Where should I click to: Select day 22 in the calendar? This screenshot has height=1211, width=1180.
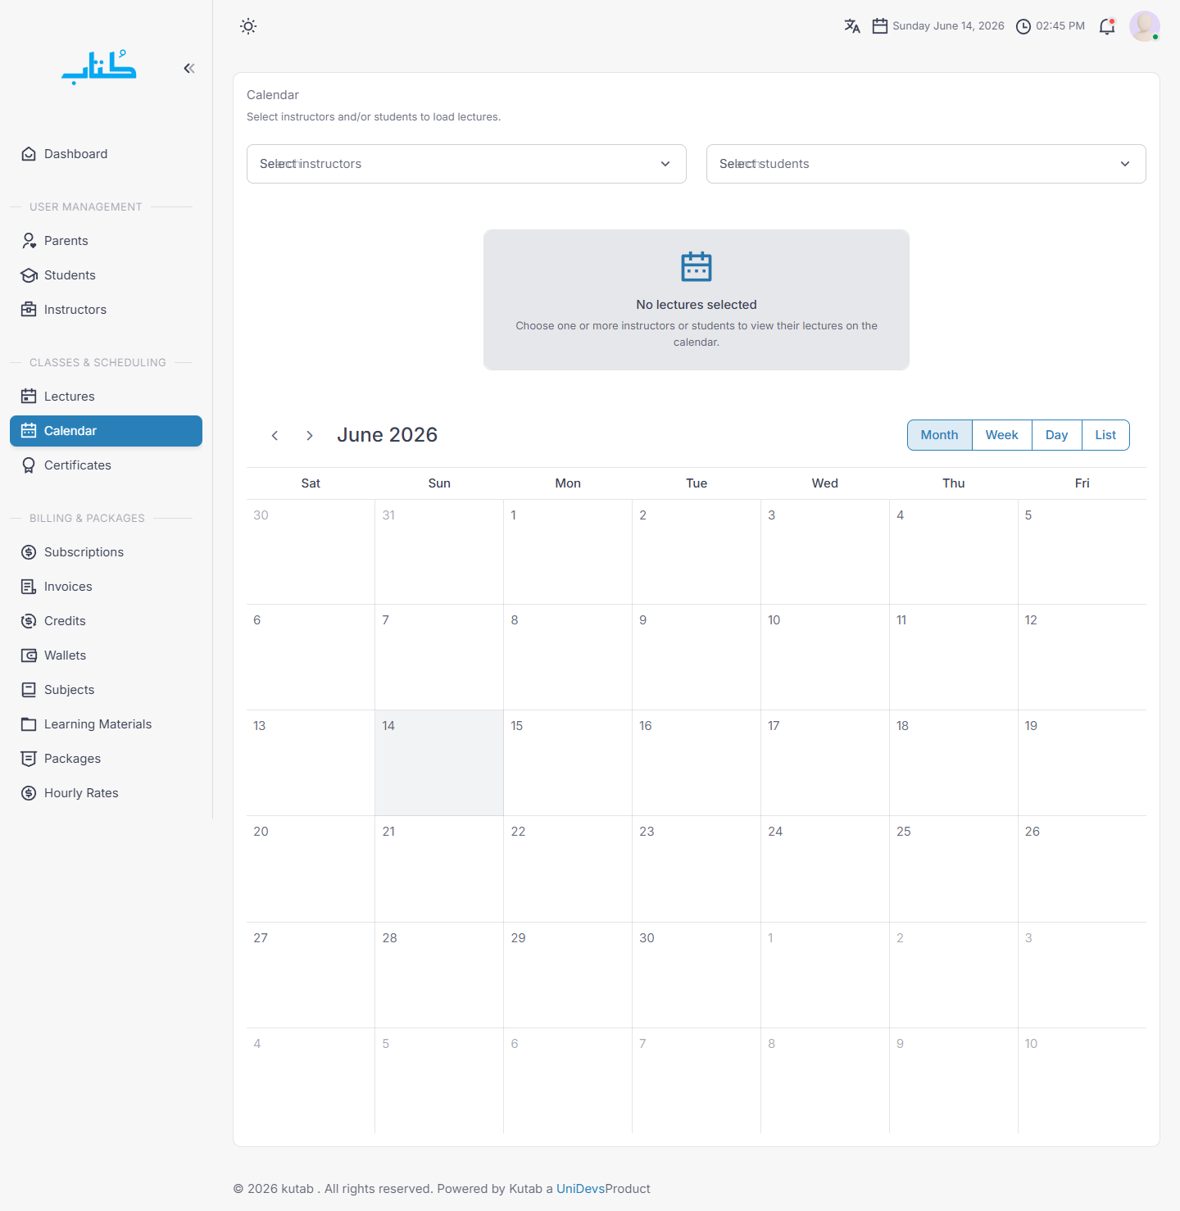519,832
